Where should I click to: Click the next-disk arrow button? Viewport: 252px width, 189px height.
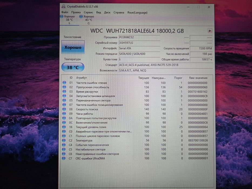pos(210,31)
